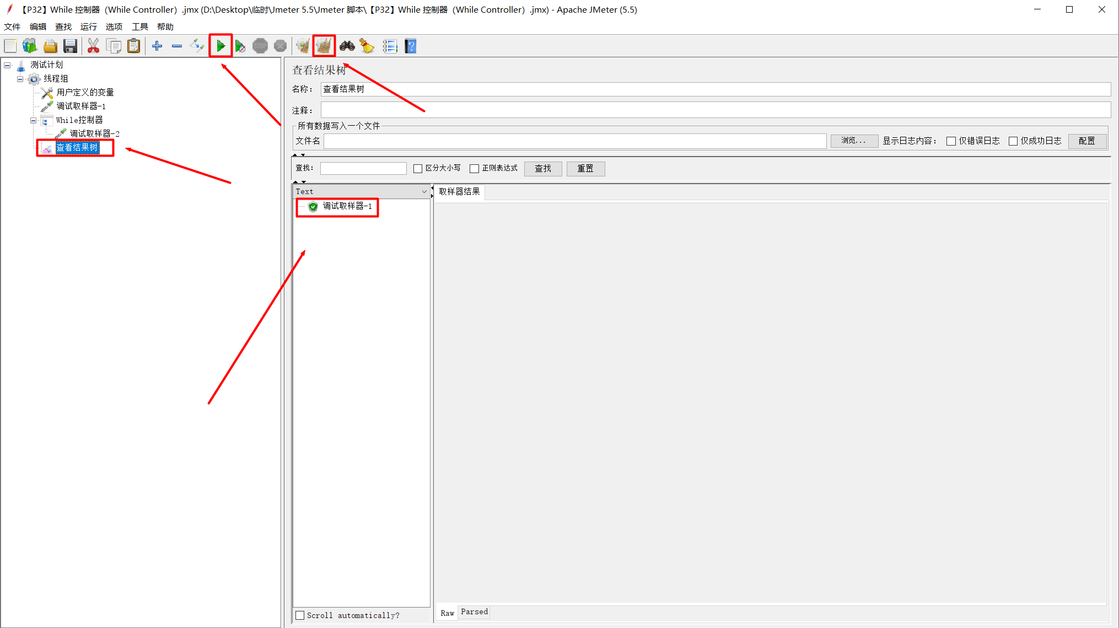Click the Clear All results icon
Viewport: 1119px width, 628px height.
pos(324,46)
